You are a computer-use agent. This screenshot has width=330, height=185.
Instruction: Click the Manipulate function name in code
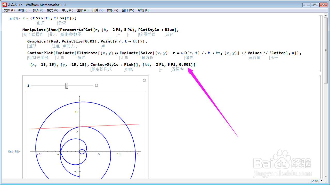point(35,30)
